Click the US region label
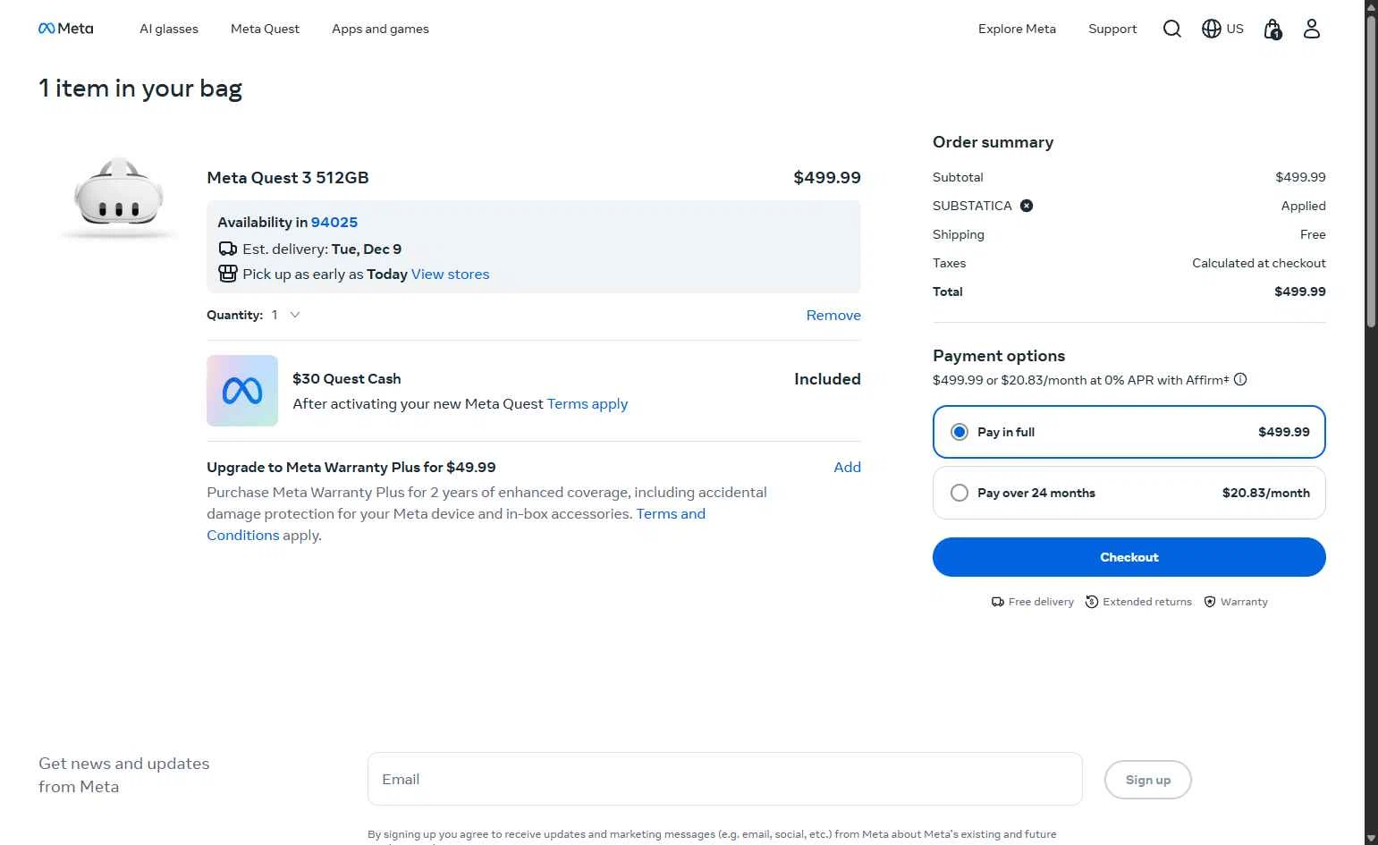Viewport: 1378px width, 845px height. tap(1235, 29)
